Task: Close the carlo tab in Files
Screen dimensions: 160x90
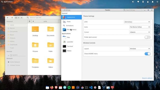Action: click(x=33, y=21)
